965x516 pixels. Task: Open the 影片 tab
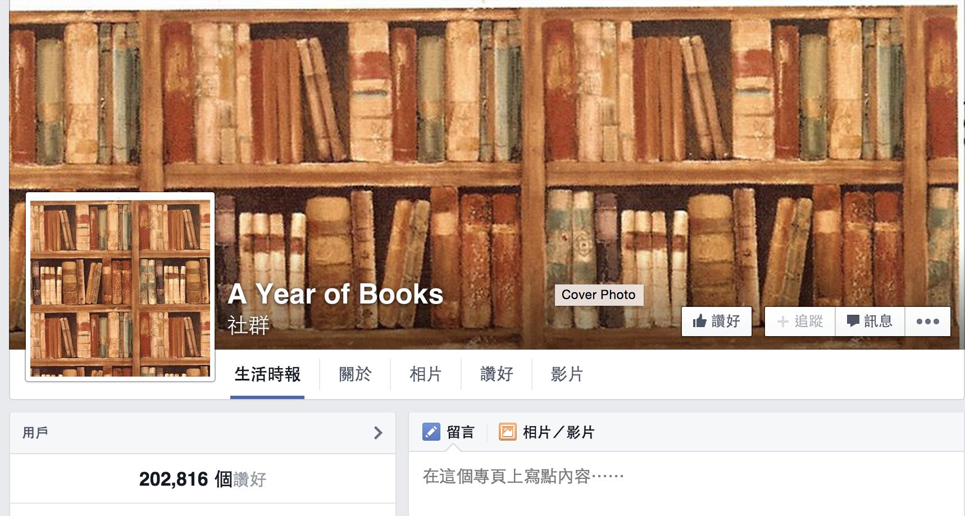567,374
